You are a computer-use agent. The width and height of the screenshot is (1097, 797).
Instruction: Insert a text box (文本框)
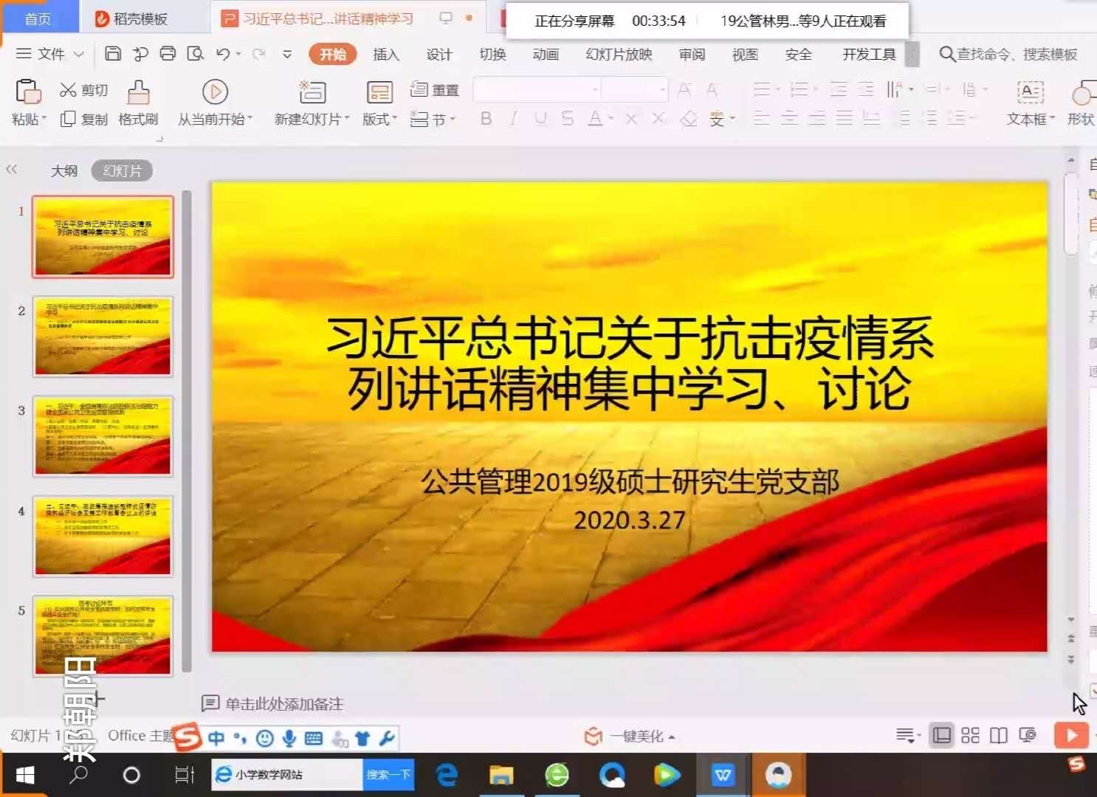[x=1030, y=93]
